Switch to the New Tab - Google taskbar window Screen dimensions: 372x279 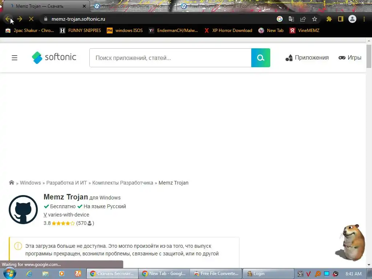tap(164, 274)
